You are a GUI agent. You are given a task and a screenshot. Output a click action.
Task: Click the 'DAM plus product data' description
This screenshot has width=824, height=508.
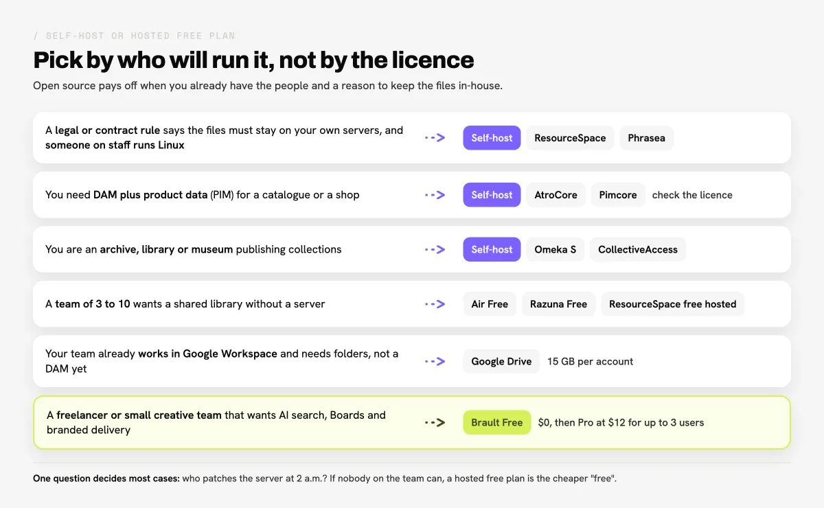203,195
